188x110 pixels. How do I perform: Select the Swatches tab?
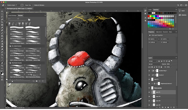pyautogui.click(x=156, y=10)
